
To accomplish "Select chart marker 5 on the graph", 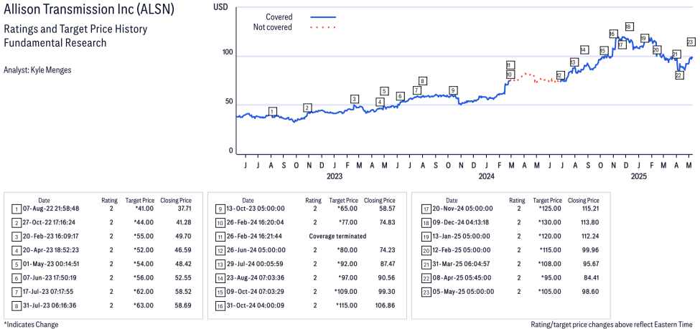I will click(384, 91).
